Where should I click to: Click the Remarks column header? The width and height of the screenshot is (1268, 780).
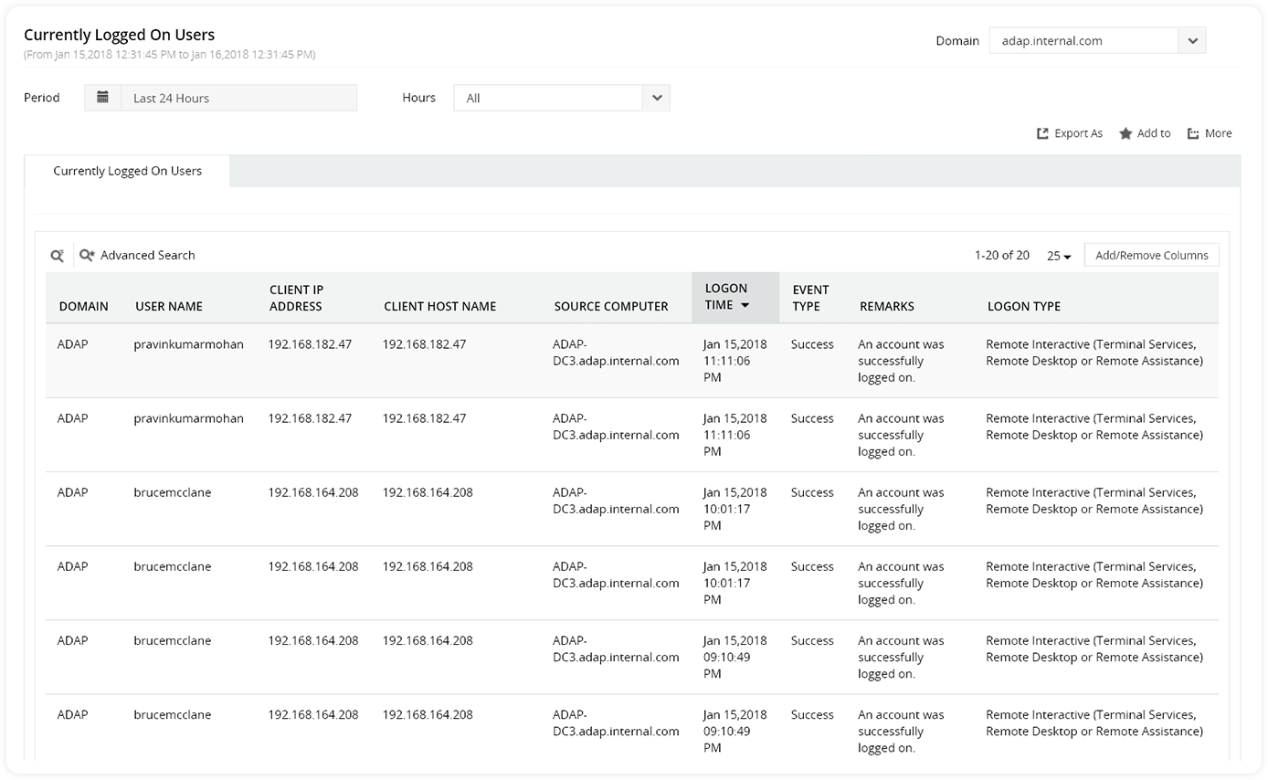coord(887,306)
